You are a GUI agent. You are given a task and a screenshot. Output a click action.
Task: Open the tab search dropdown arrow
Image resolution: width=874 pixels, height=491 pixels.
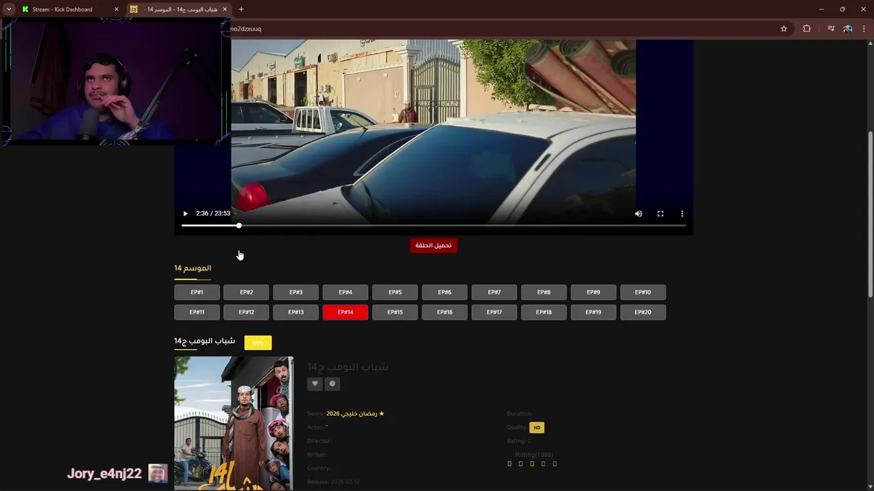[x=9, y=10]
